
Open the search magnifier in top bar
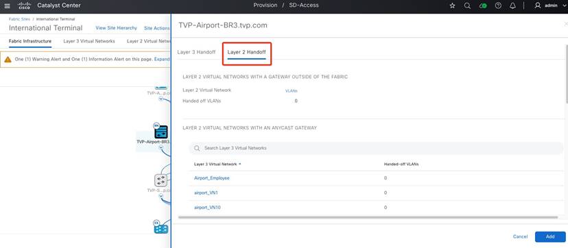coord(467,5)
